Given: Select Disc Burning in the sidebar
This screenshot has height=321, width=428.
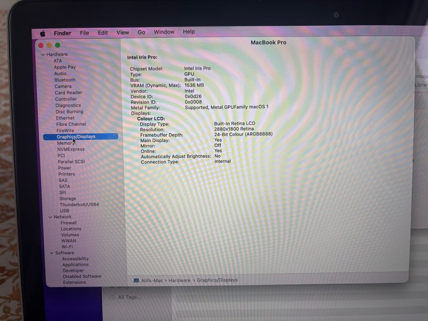Looking at the screenshot, I should 70,111.
